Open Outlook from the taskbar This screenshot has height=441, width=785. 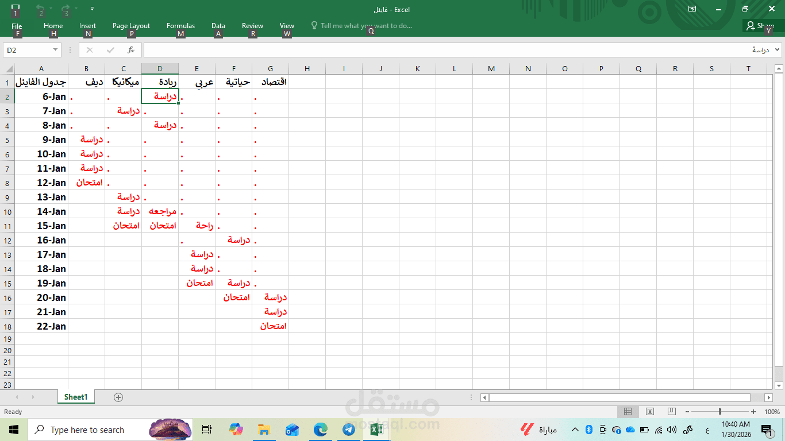tap(292, 430)
